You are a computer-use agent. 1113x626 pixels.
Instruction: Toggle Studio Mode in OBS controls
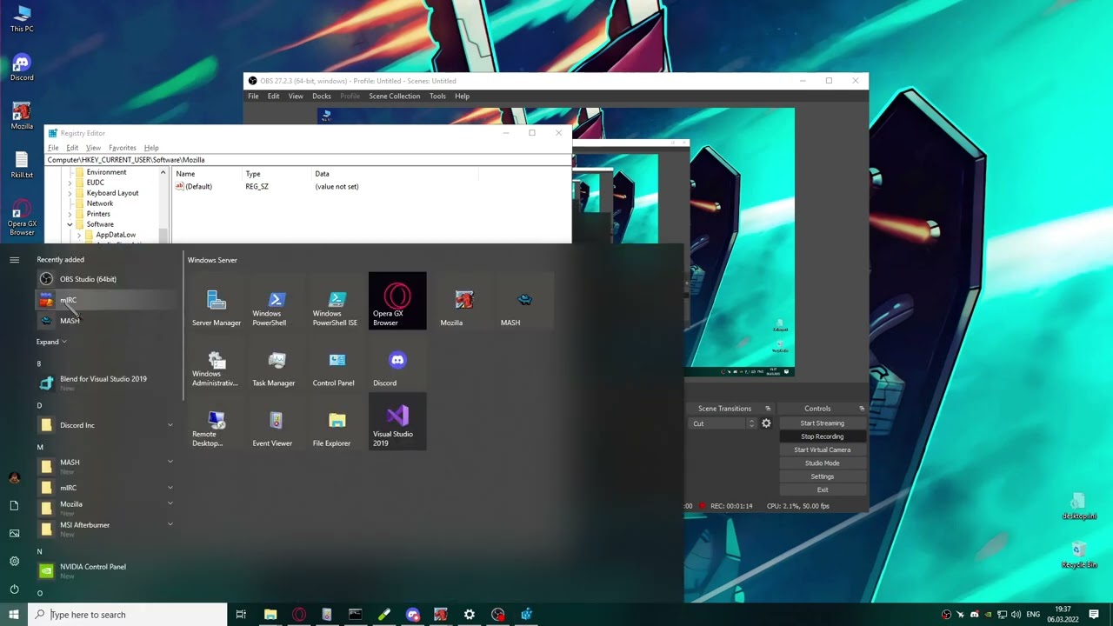pos(822,463)
